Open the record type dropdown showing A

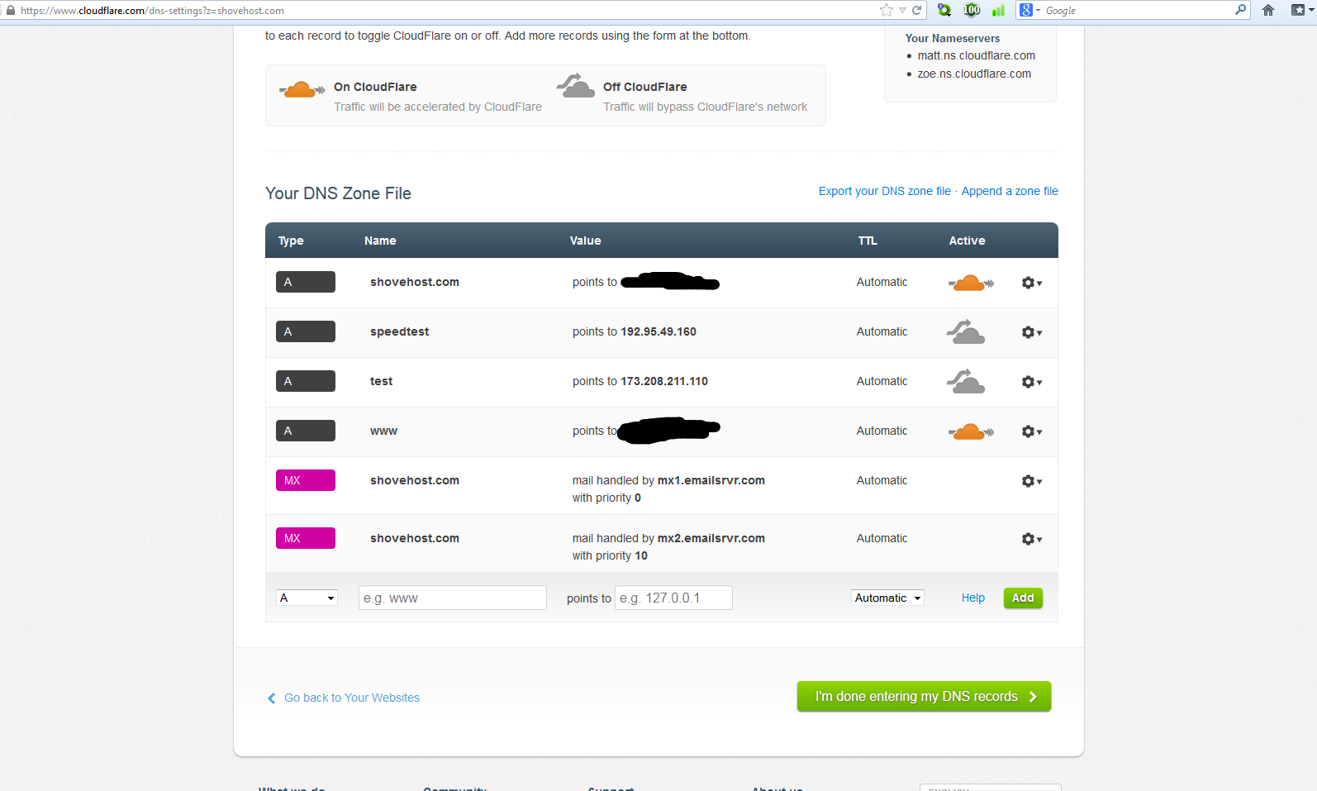(307, 598)
